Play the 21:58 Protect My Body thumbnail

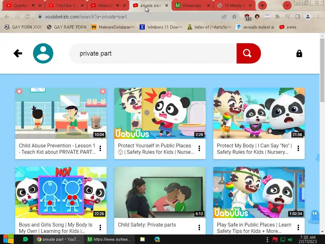(x=259, y=113)
